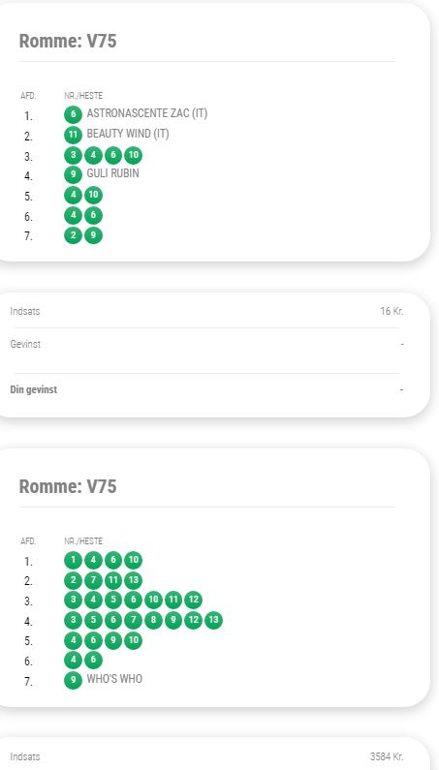Screen dimensions: 439x770
Task: Click horse number 11 beside BEAUTY WIND
Action: [x=73, y=135]
